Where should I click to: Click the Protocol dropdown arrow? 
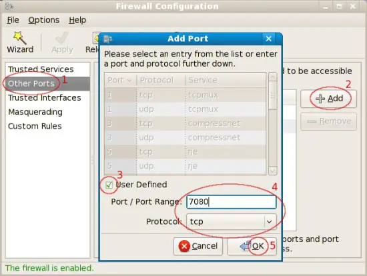point(270,221)
